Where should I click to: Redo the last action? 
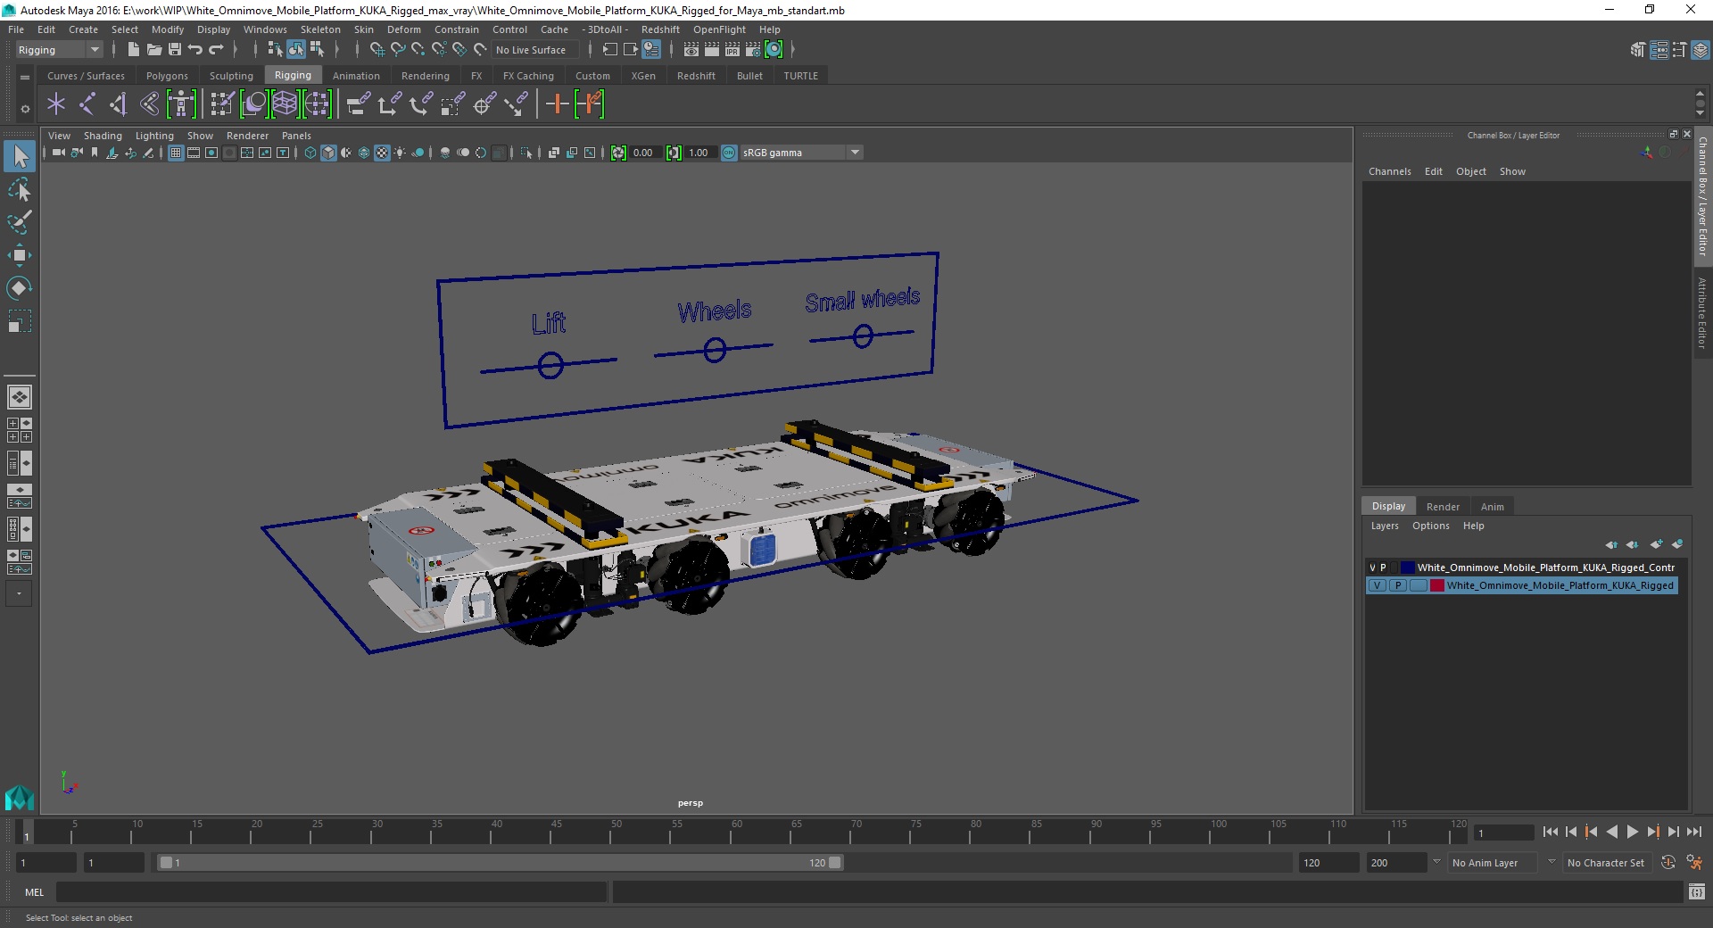(216, 50)
